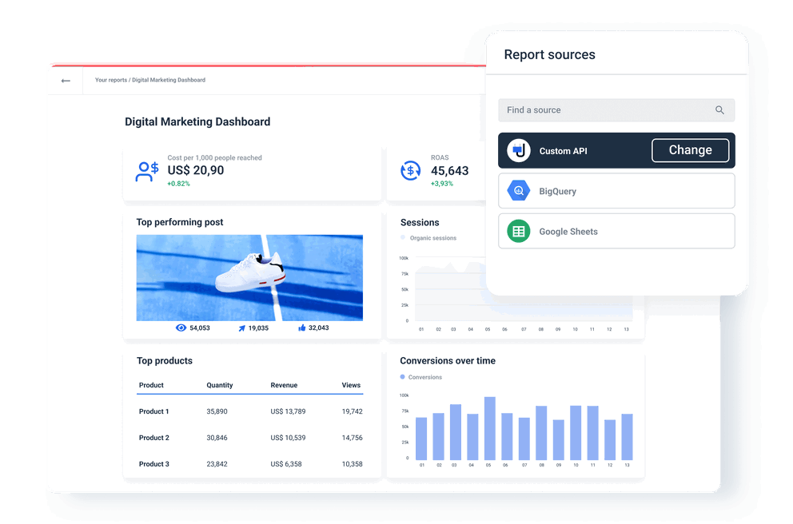The height and width of the screenshot is (524, 793).
Task: Click the back arrow above the dashboard
Action: (66, 80)
